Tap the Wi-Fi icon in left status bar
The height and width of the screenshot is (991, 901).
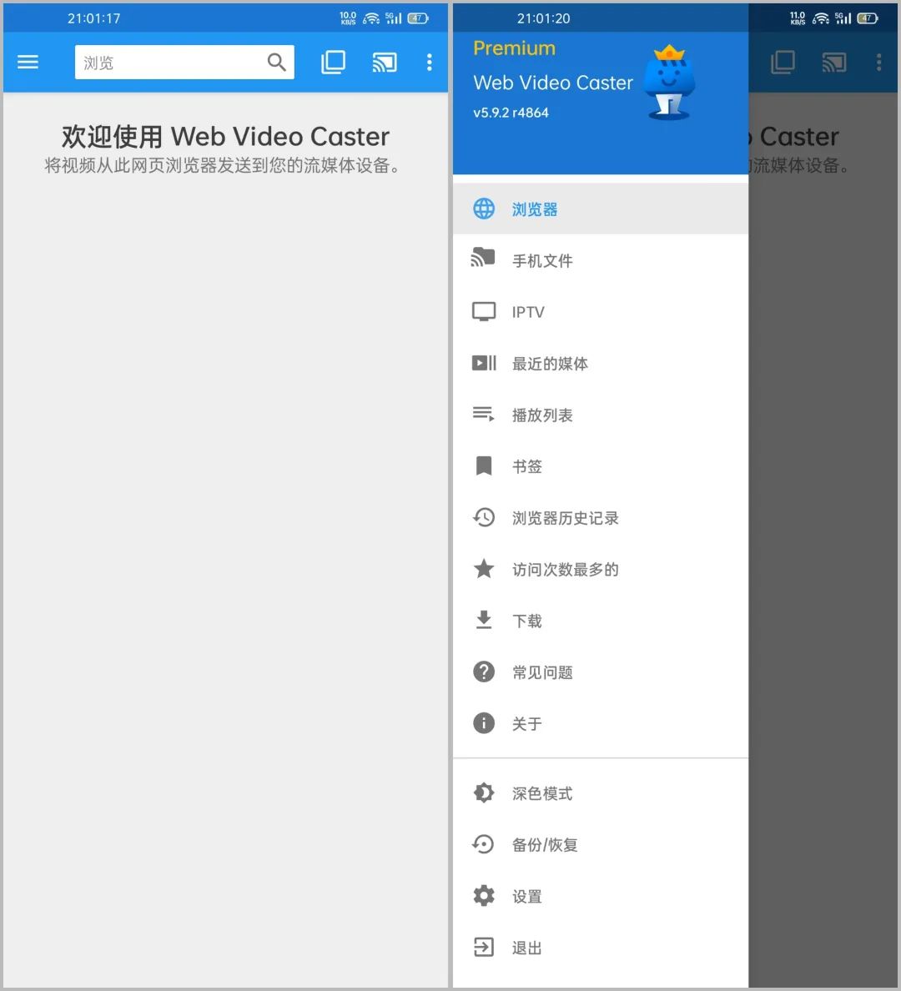pyautogui.click(x=371, y=18)
